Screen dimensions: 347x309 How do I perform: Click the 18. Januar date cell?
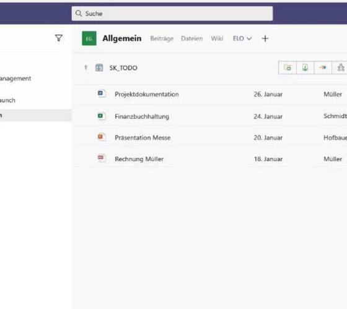pyautogui.click(x=268, y=159)
